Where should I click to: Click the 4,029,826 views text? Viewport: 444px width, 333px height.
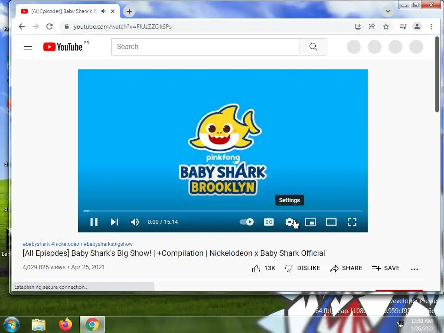[44, 267]
